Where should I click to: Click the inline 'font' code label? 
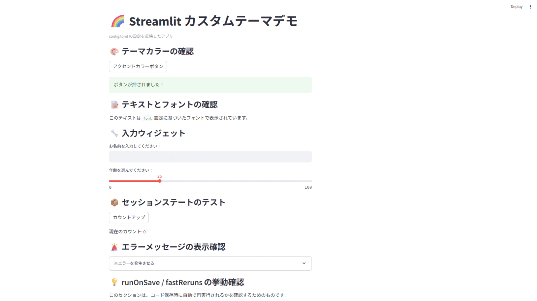148,119
